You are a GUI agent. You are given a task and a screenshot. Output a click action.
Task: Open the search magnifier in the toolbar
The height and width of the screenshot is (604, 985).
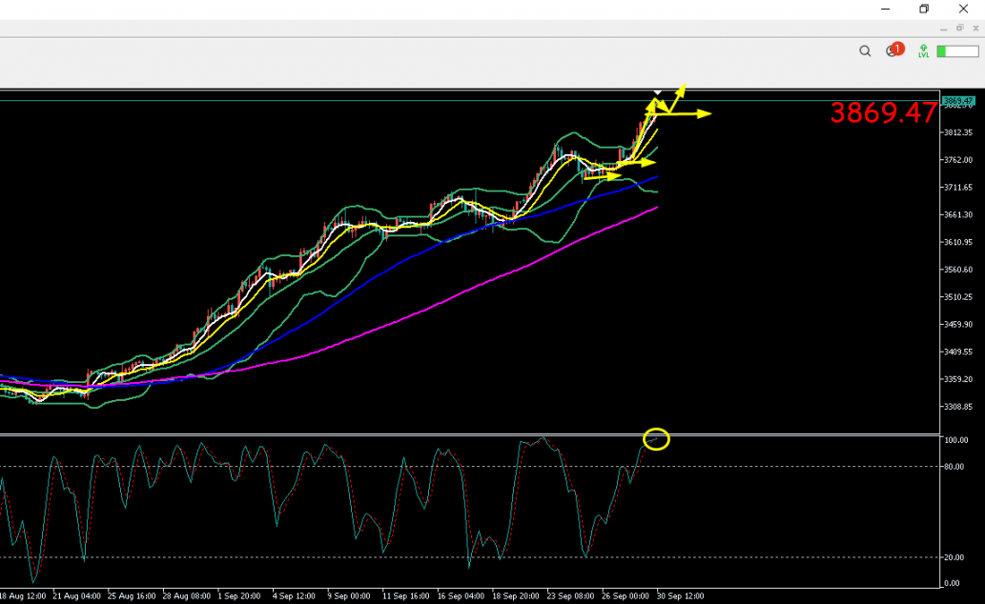coord(865,51)
